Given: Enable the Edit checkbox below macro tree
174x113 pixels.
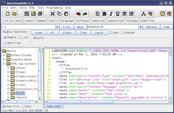Looking at the screenshot, I should tap(23, 106).
